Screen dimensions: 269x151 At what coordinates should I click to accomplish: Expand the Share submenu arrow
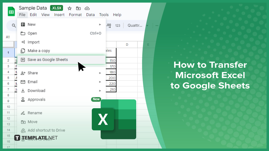coord(100,73)
